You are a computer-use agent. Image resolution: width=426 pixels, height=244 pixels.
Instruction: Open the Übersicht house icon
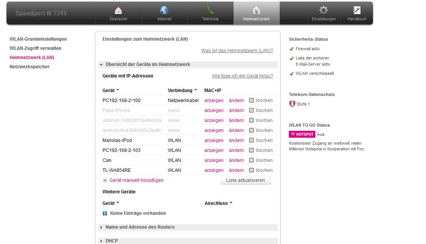pos(118,11)
